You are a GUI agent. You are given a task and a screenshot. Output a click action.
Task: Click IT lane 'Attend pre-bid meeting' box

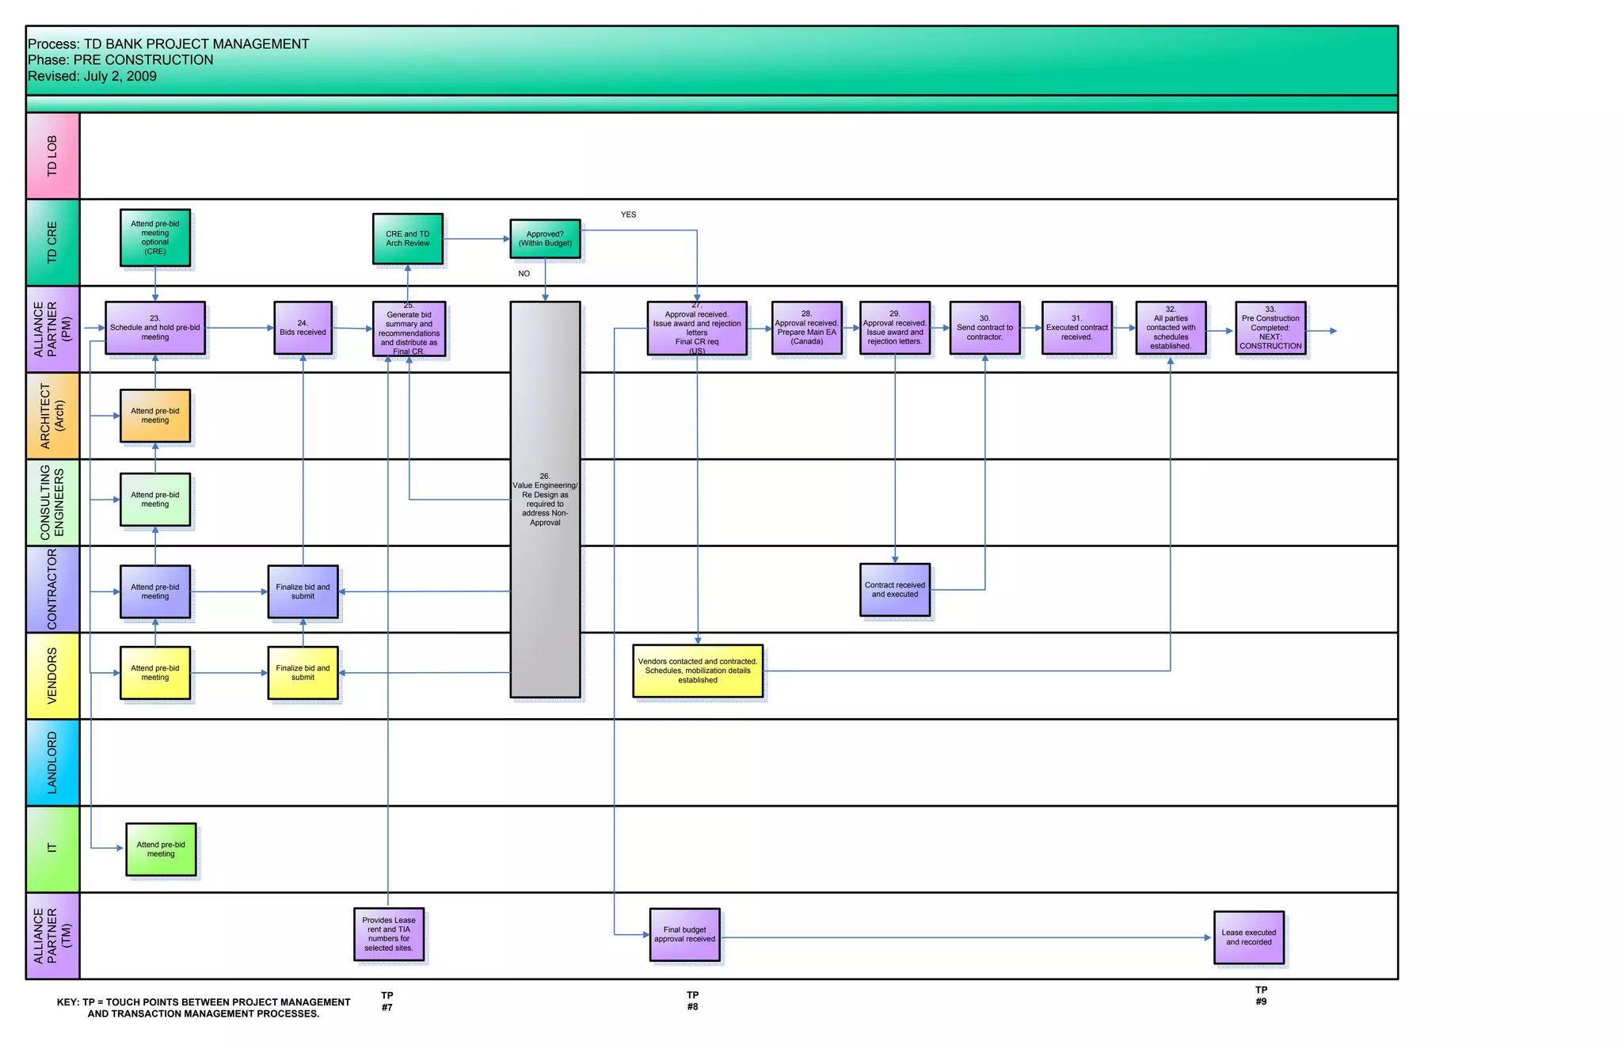(161, 849)
